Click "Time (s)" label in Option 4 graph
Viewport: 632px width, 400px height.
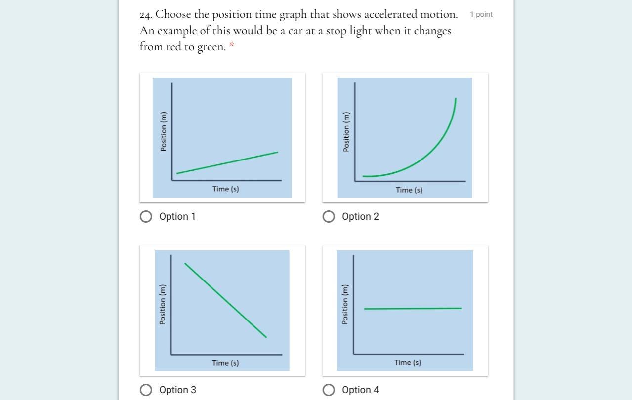pyautogui.click(x=408, y=363)
